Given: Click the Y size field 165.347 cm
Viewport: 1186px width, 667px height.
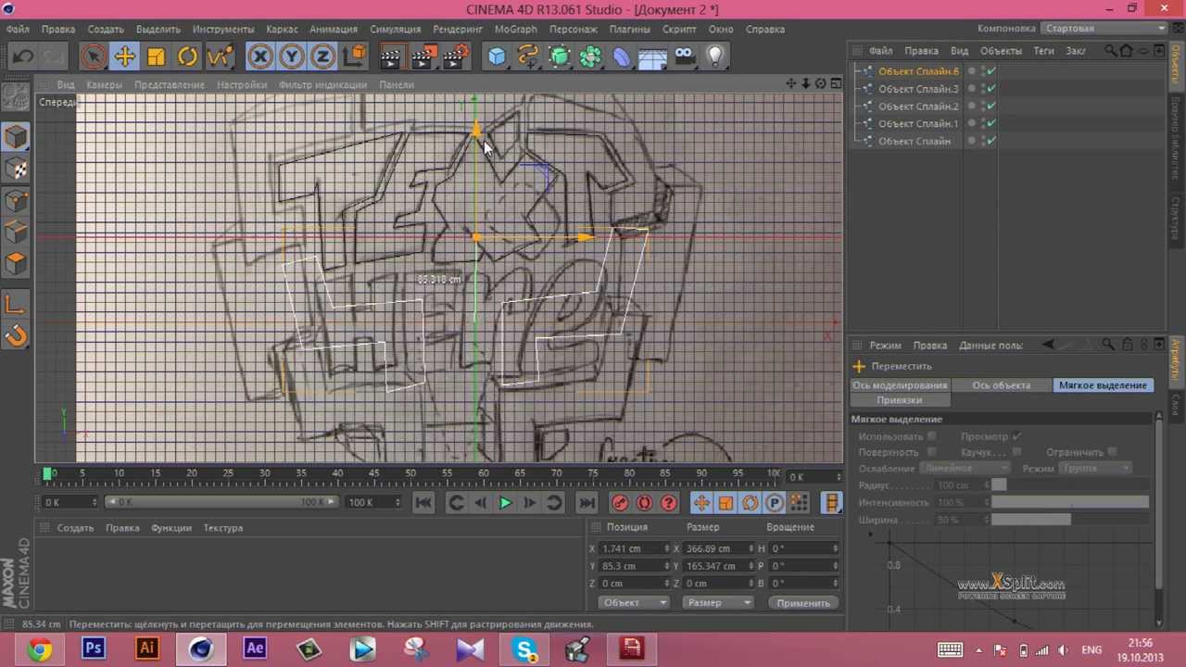Looking at the screenshot, I should point(718,566).
